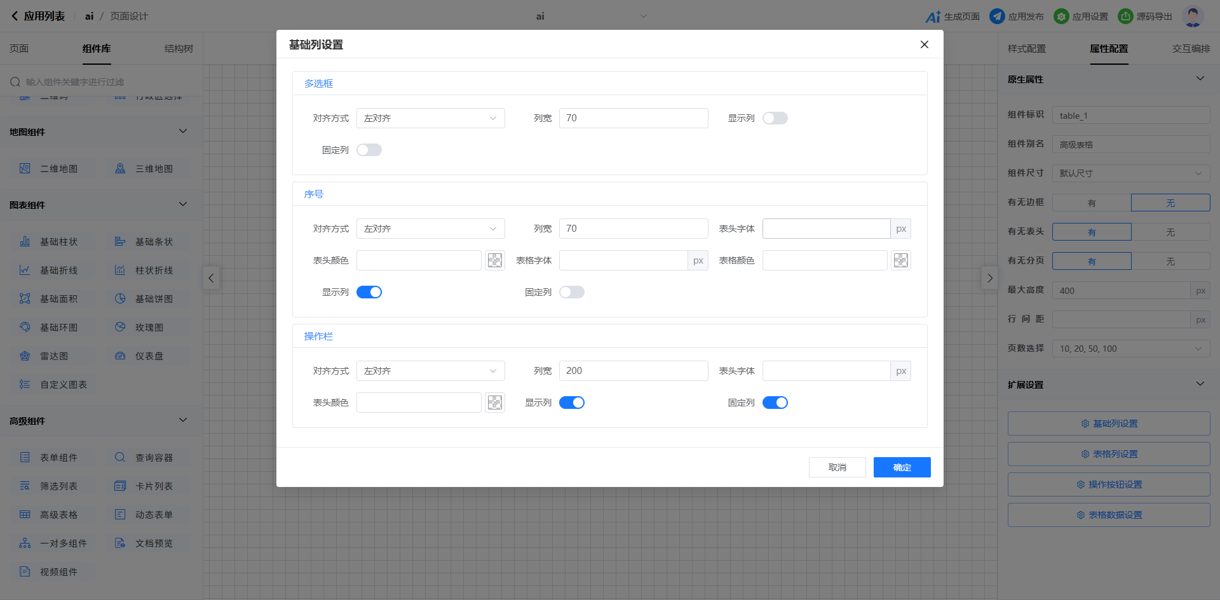1220x600 pixels.
Task: Click the left panel collapse arrow
Action: pos(211,278)
